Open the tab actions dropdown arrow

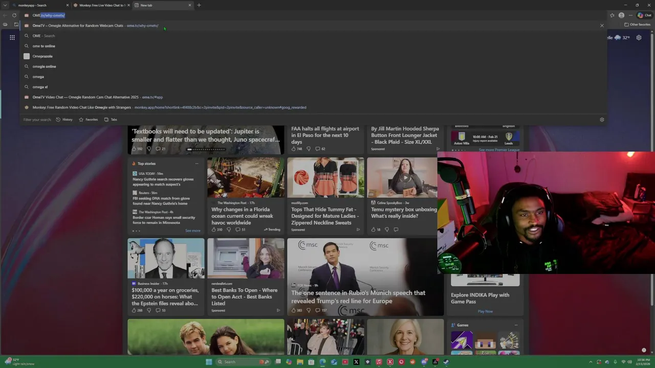coord(5,5)
